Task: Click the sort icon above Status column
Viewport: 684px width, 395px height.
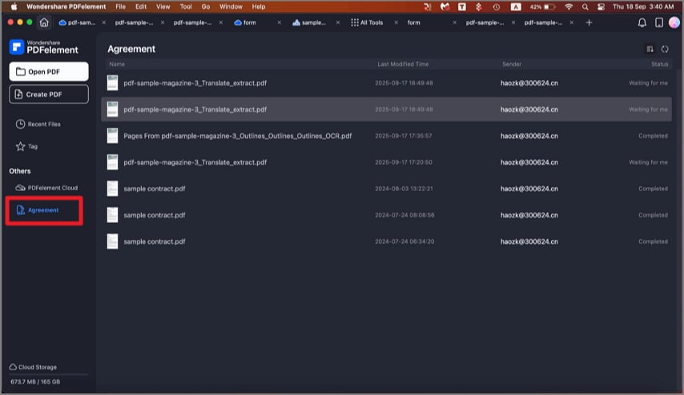Action: coord(650,50)
